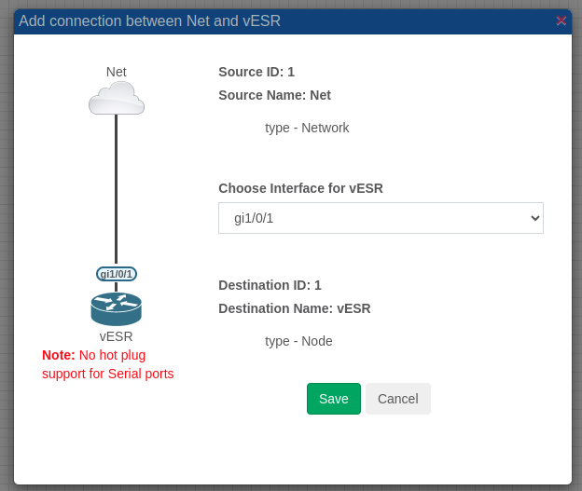Click the type - Network text
This screenshot has height=491, width=582.
tap(307, 128)
